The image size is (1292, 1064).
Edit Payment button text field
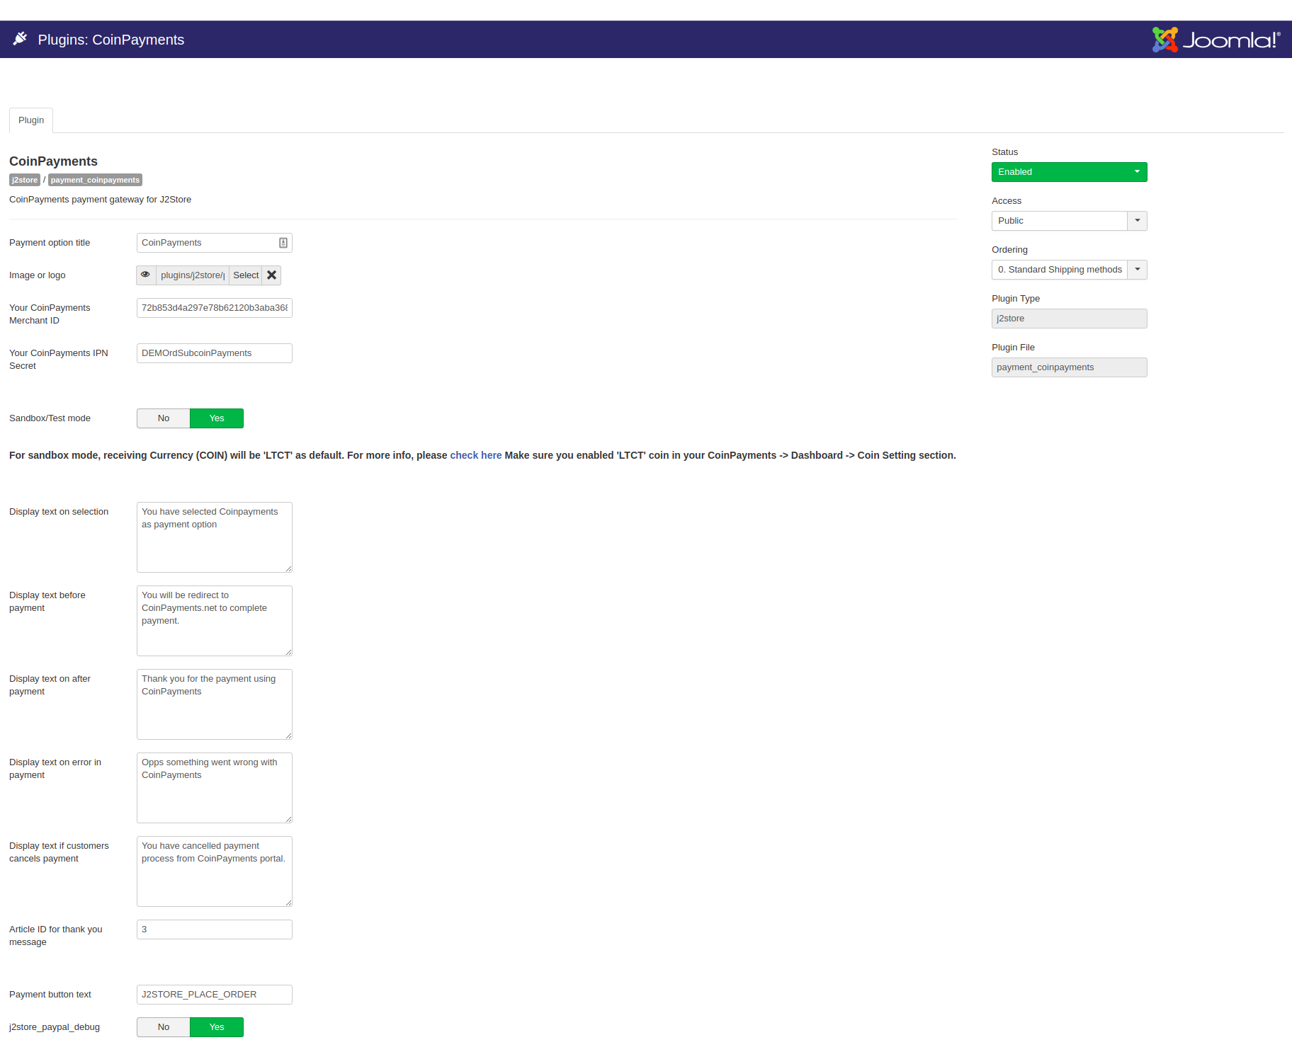click(x=215, y=995)
